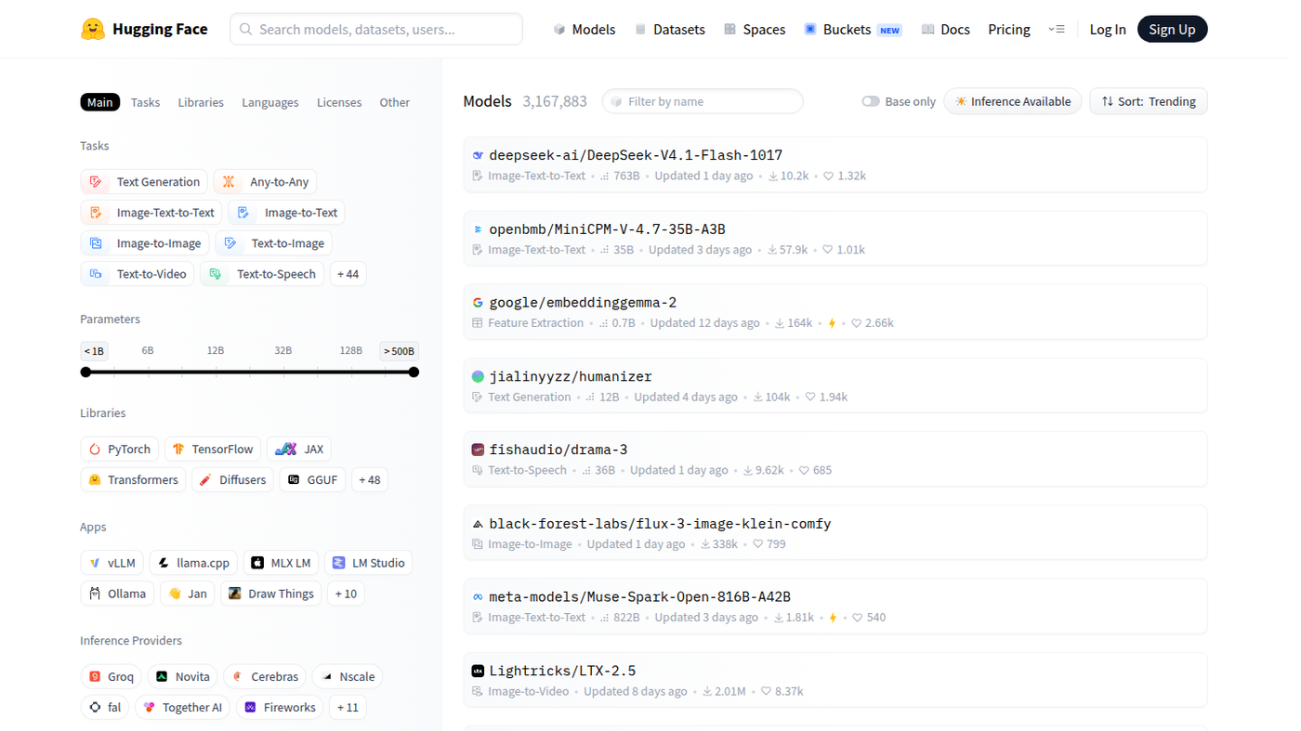Click the GGUF library icon

tap(294, 480)
